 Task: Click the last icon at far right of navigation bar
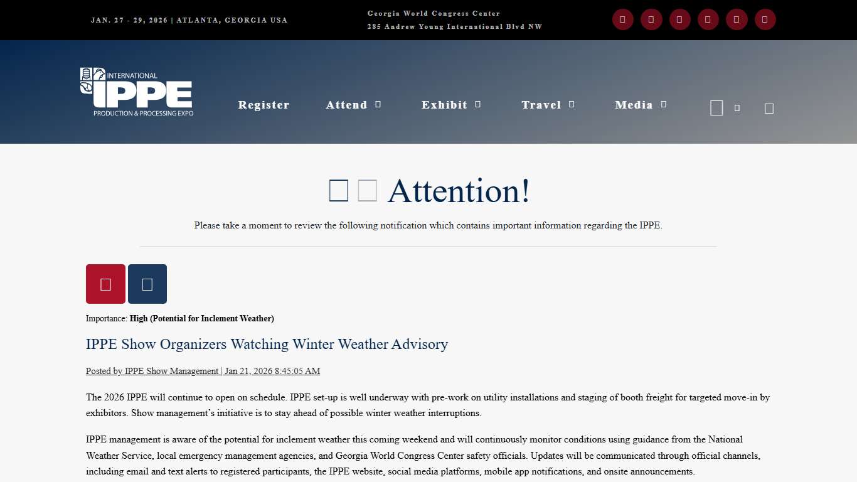click(x=769, y=109)
